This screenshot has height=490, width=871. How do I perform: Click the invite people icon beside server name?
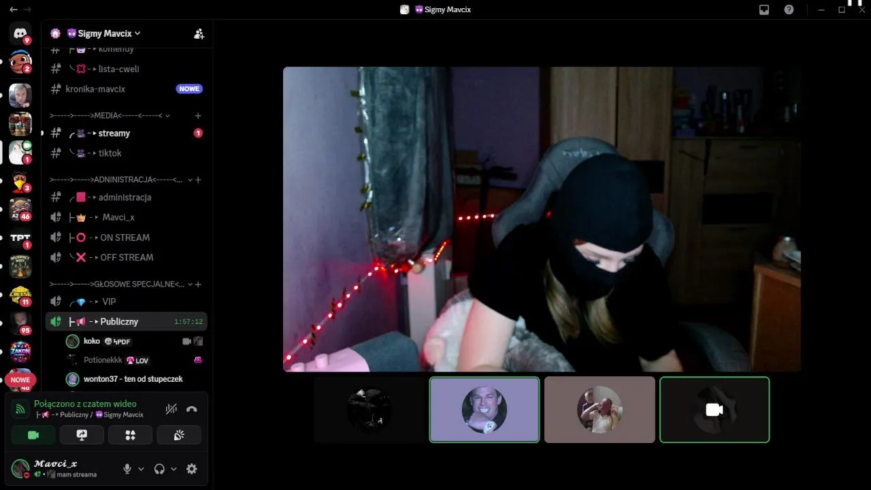(199, 33)
